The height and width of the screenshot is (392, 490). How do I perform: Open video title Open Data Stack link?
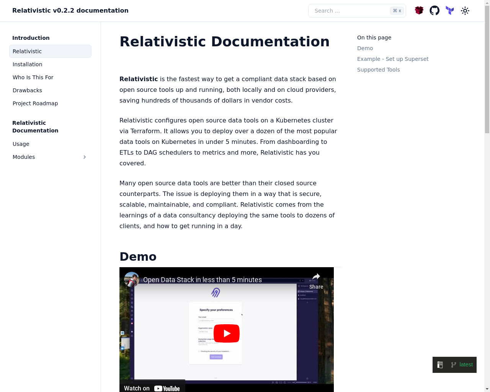[203, 280]
